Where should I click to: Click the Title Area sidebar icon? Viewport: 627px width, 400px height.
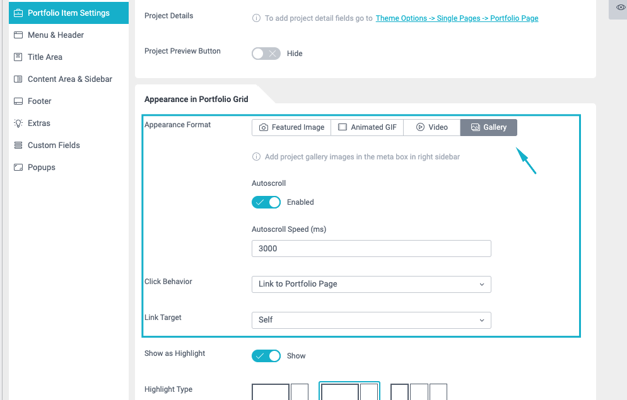pos(18,57)
